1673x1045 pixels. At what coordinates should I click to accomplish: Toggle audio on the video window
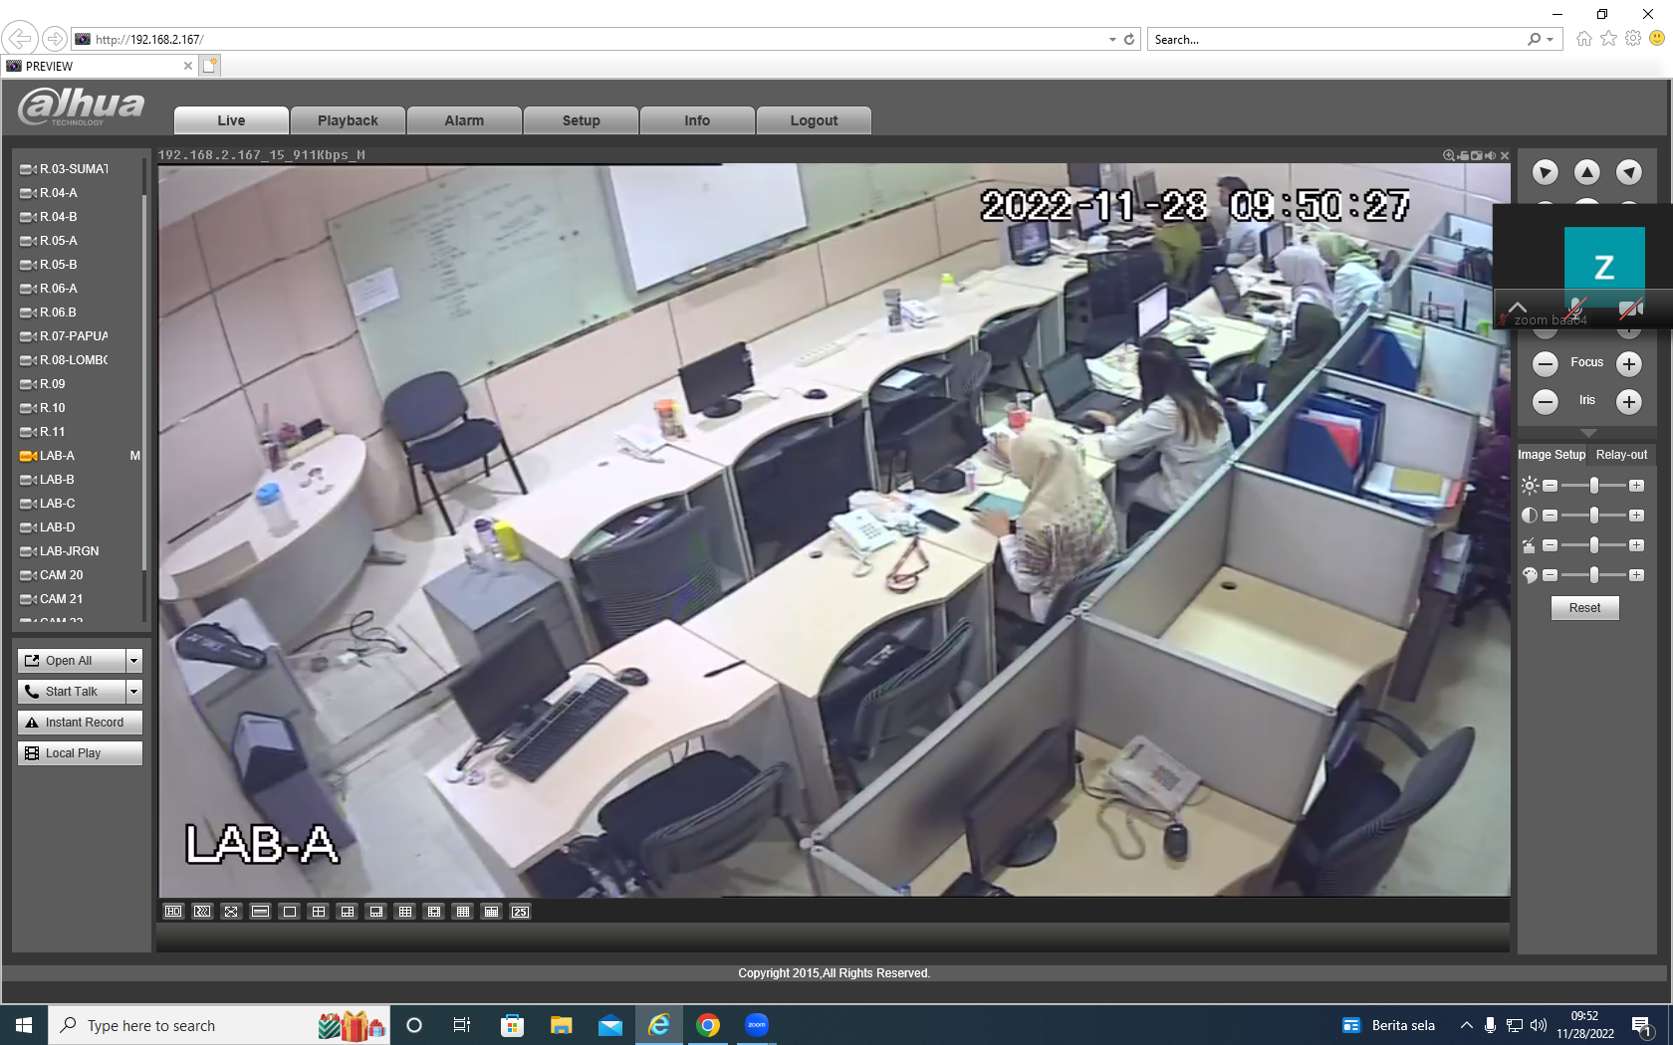(x=1490, y=155)
